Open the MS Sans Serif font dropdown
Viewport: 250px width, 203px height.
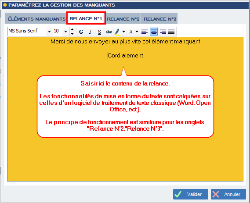click(x=49, y=32)
